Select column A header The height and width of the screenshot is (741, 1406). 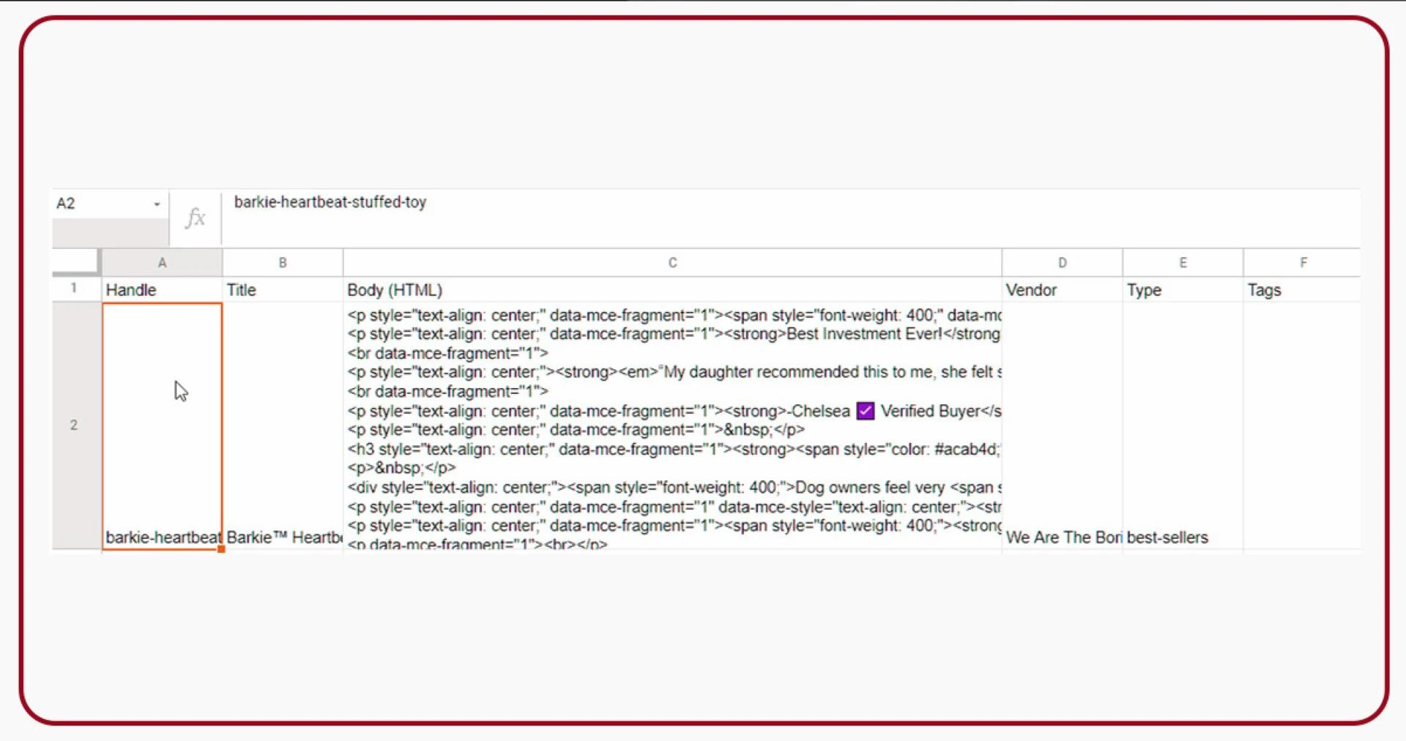[x=162, y=263]
